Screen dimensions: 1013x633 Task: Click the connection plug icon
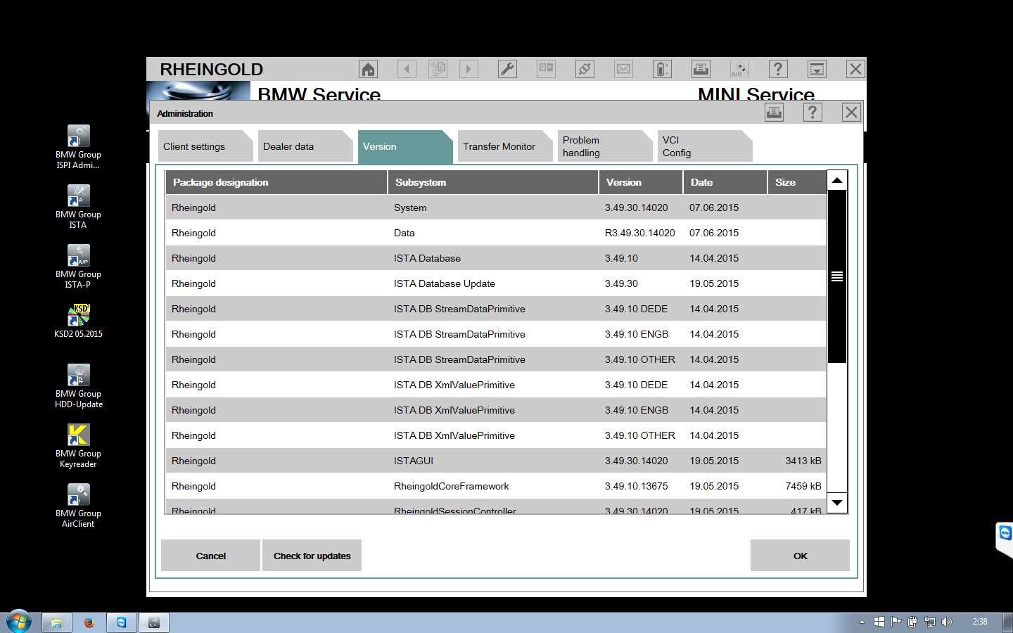(x=585, y=69)
